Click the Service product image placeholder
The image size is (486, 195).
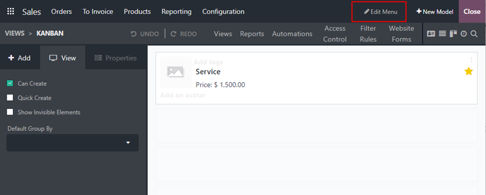176,72
